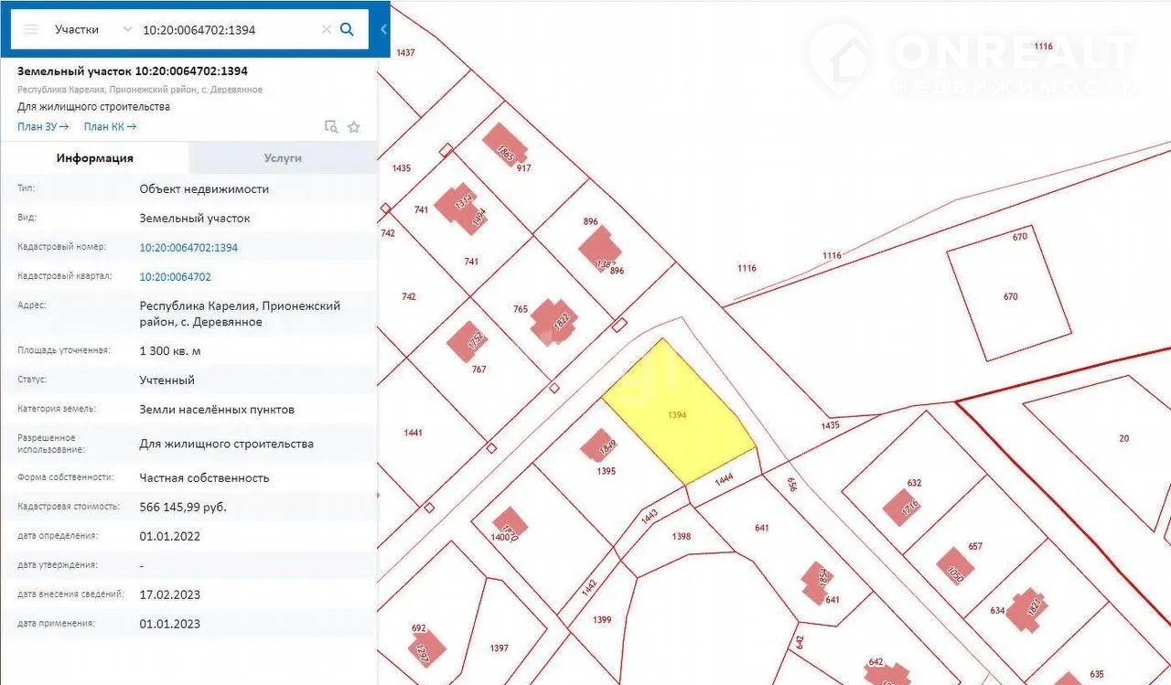Add parcel to favorites with star icon

(x=354, y=127)
